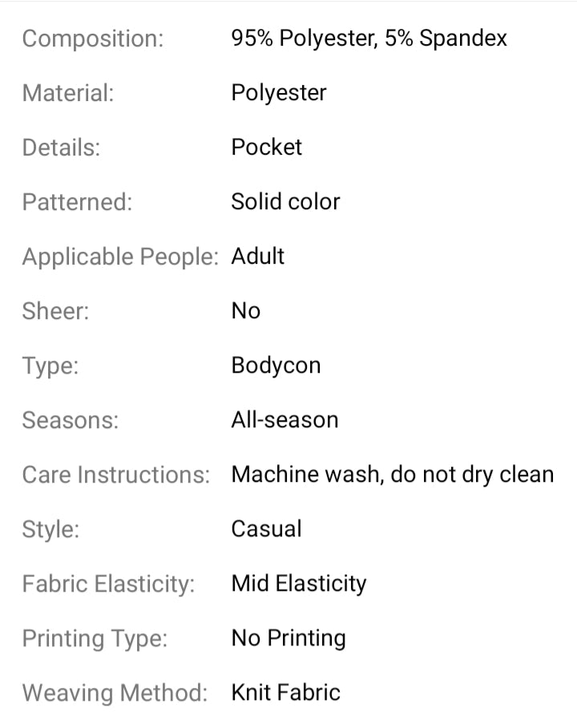The image size is (577, 724).
Task: Tap the "Solid color" value
Action: tap(285, 202)
